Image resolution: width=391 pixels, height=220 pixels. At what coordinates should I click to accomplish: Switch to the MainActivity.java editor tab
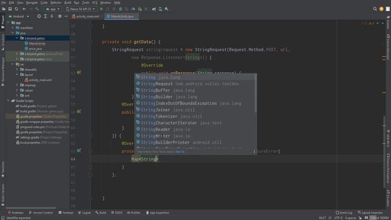pos(122,16)
